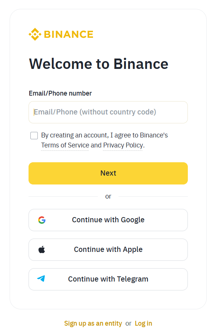Viewport: 216px width, 336px height.
Task: Click the Email/Phone number field label
Action: [60, 93]
